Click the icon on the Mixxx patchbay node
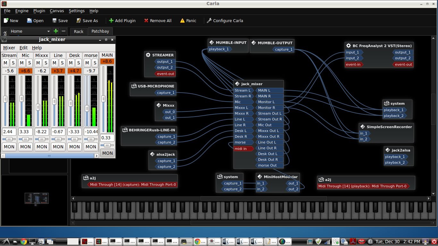This screenshot has width=438, height=246. [x=159, y=105]
